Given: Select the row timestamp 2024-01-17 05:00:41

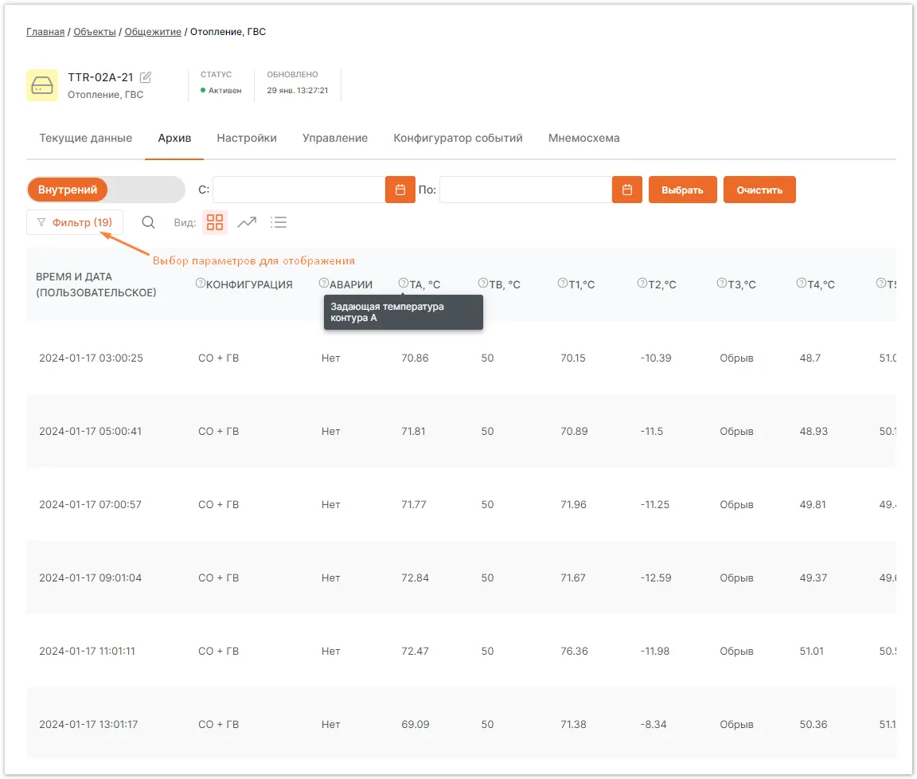Looking at the screenshot, I should pyautogui.click(x=90, y=432).
